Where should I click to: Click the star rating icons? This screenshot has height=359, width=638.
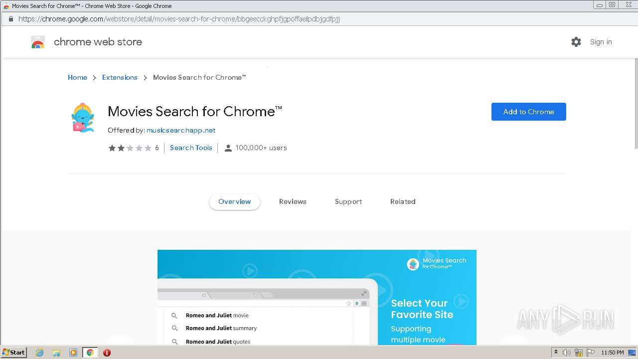pos(130,148)
